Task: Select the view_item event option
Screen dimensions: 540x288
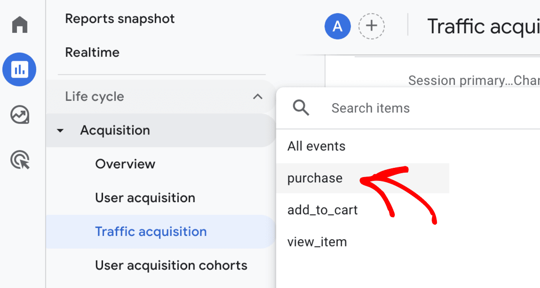Action: coord(318,241)
